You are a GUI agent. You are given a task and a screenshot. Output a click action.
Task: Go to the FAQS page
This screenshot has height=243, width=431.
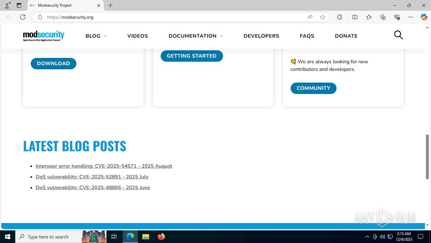[307, 36]
